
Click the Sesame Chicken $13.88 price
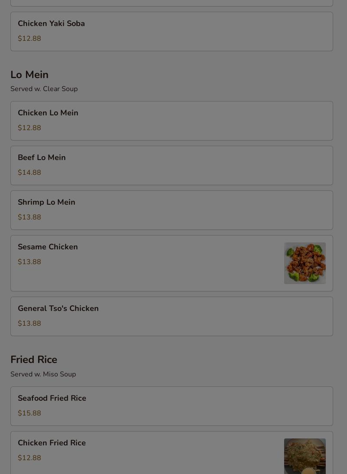point(29,262)
